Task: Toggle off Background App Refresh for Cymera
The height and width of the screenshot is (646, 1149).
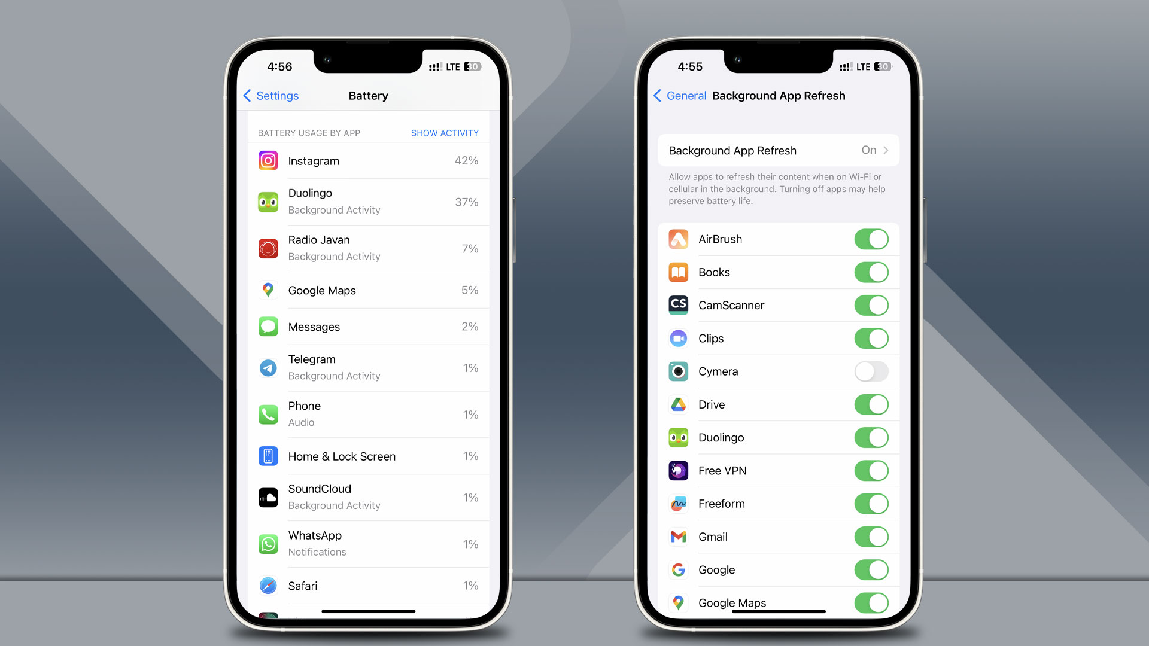Action: [x=871, y=371]
